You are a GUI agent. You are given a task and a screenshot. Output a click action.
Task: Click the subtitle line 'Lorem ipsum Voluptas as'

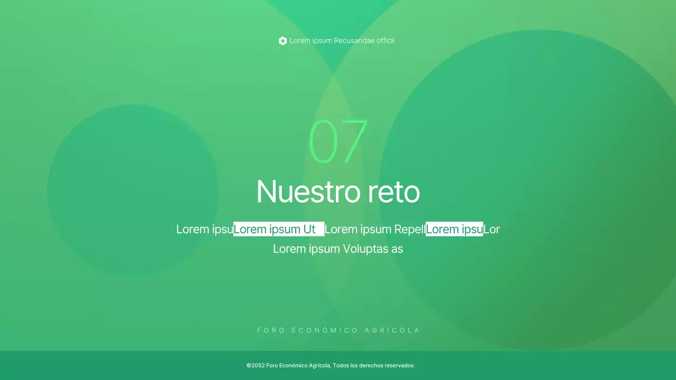coord(338,249)
